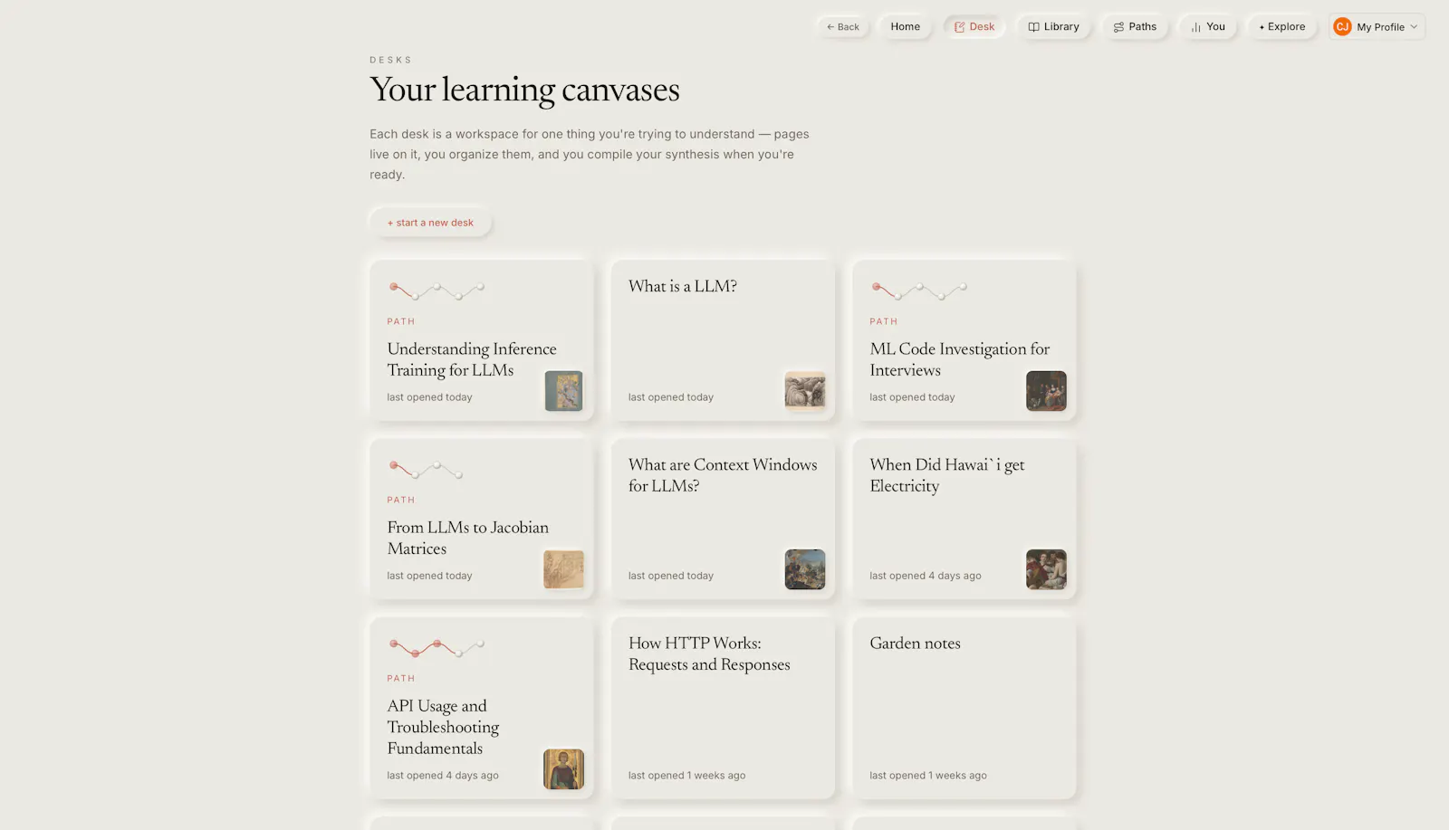The width and height of the screenshot is (1449, 830).
Task: Click the CJ profile avatar
Action: click(1342, 27)
